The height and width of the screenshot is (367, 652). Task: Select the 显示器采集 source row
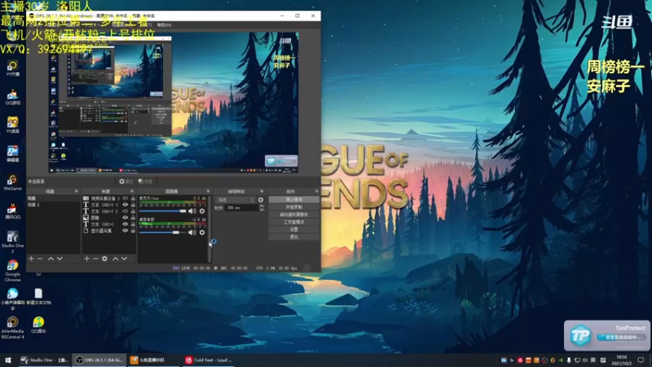[109, 231]
